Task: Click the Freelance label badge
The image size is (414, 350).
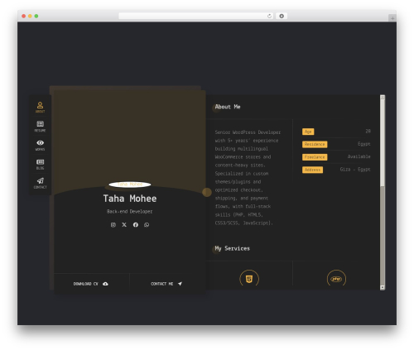Action: tap(315, 157)
